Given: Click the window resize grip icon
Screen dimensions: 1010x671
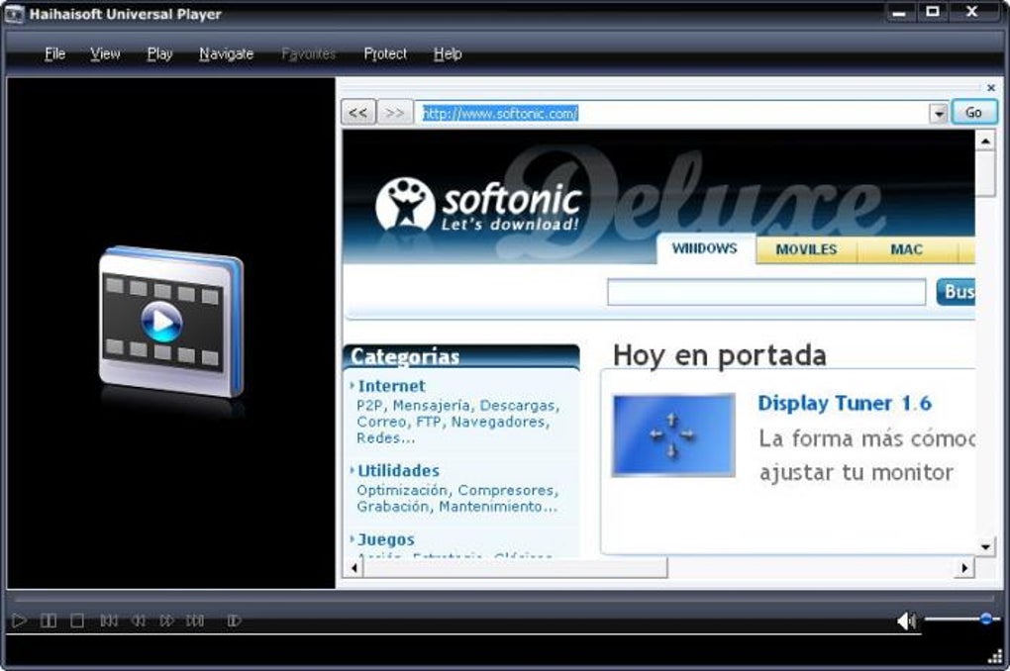Looking at the screenshot, I should coord(994,655).
